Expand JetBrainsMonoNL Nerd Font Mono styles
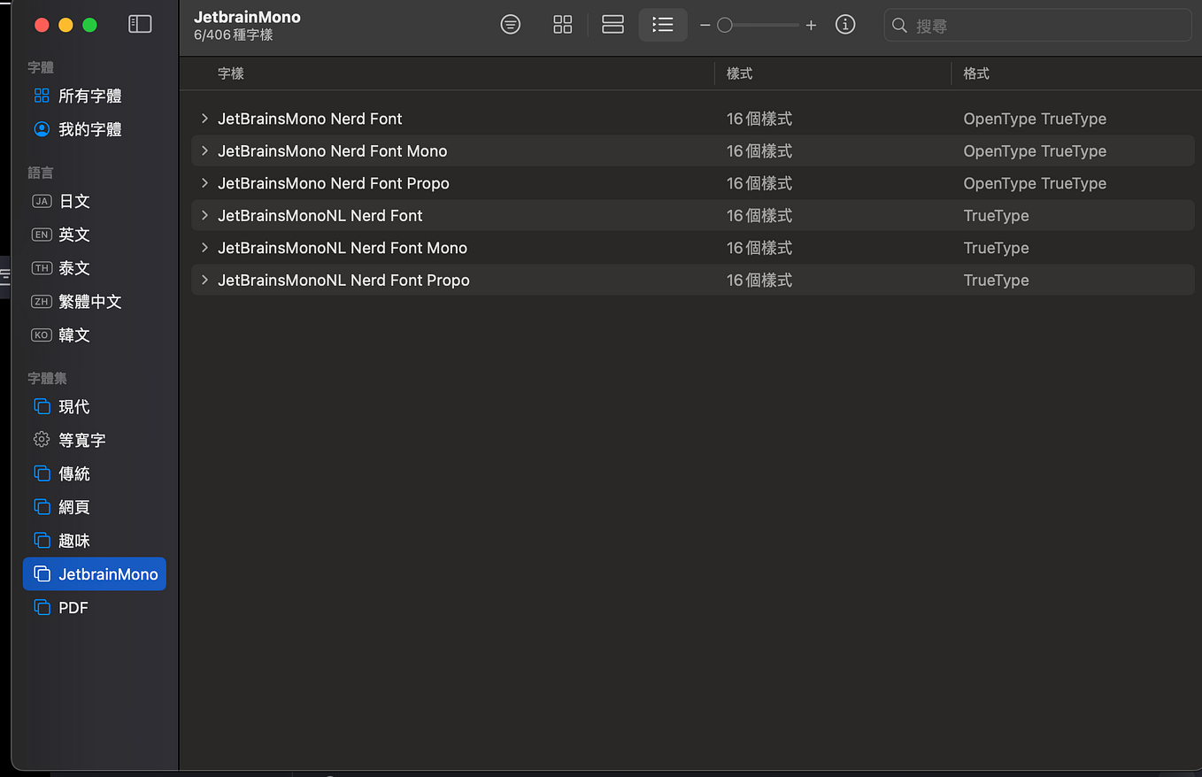 coord(204,248)
